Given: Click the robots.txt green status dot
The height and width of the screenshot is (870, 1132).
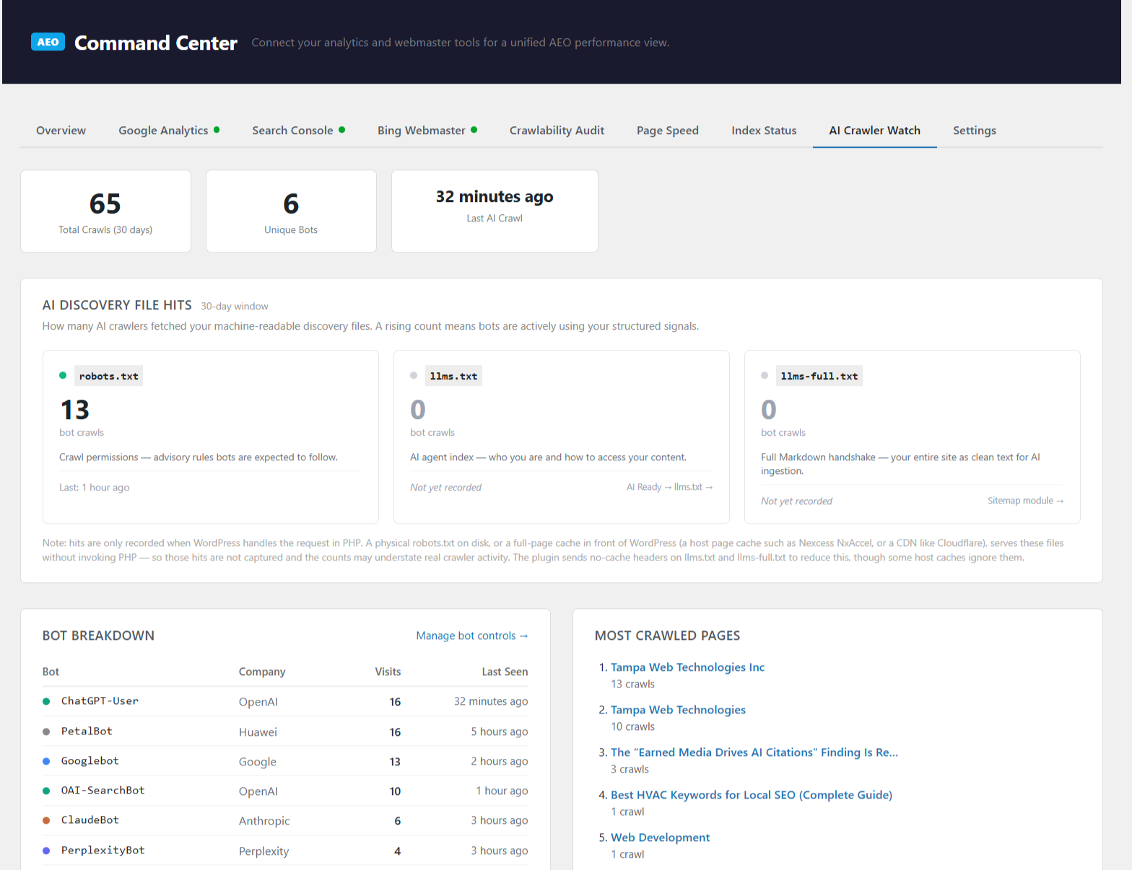Looking at the screenshot, I should (x=63, y=375).
